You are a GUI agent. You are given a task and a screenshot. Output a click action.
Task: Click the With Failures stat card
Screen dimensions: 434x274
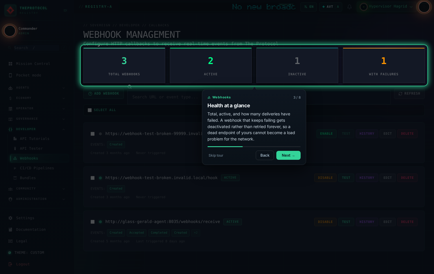click(384, 65)
